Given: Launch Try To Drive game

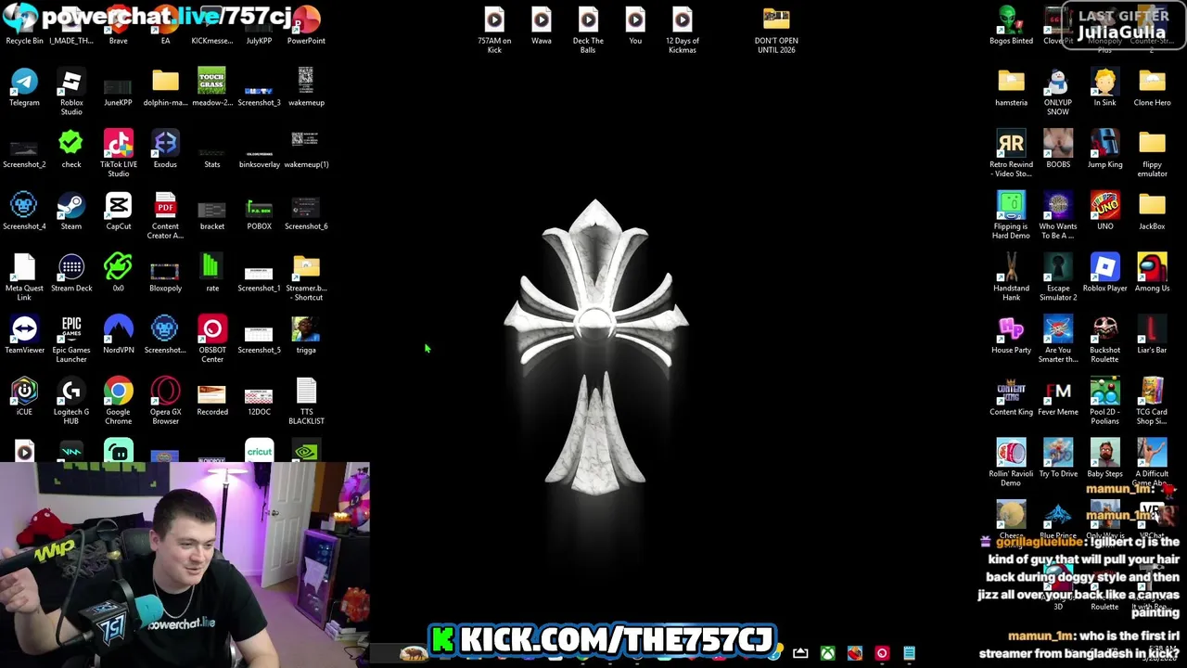Looking at the screenshot, I should [x=1058, y=458].
